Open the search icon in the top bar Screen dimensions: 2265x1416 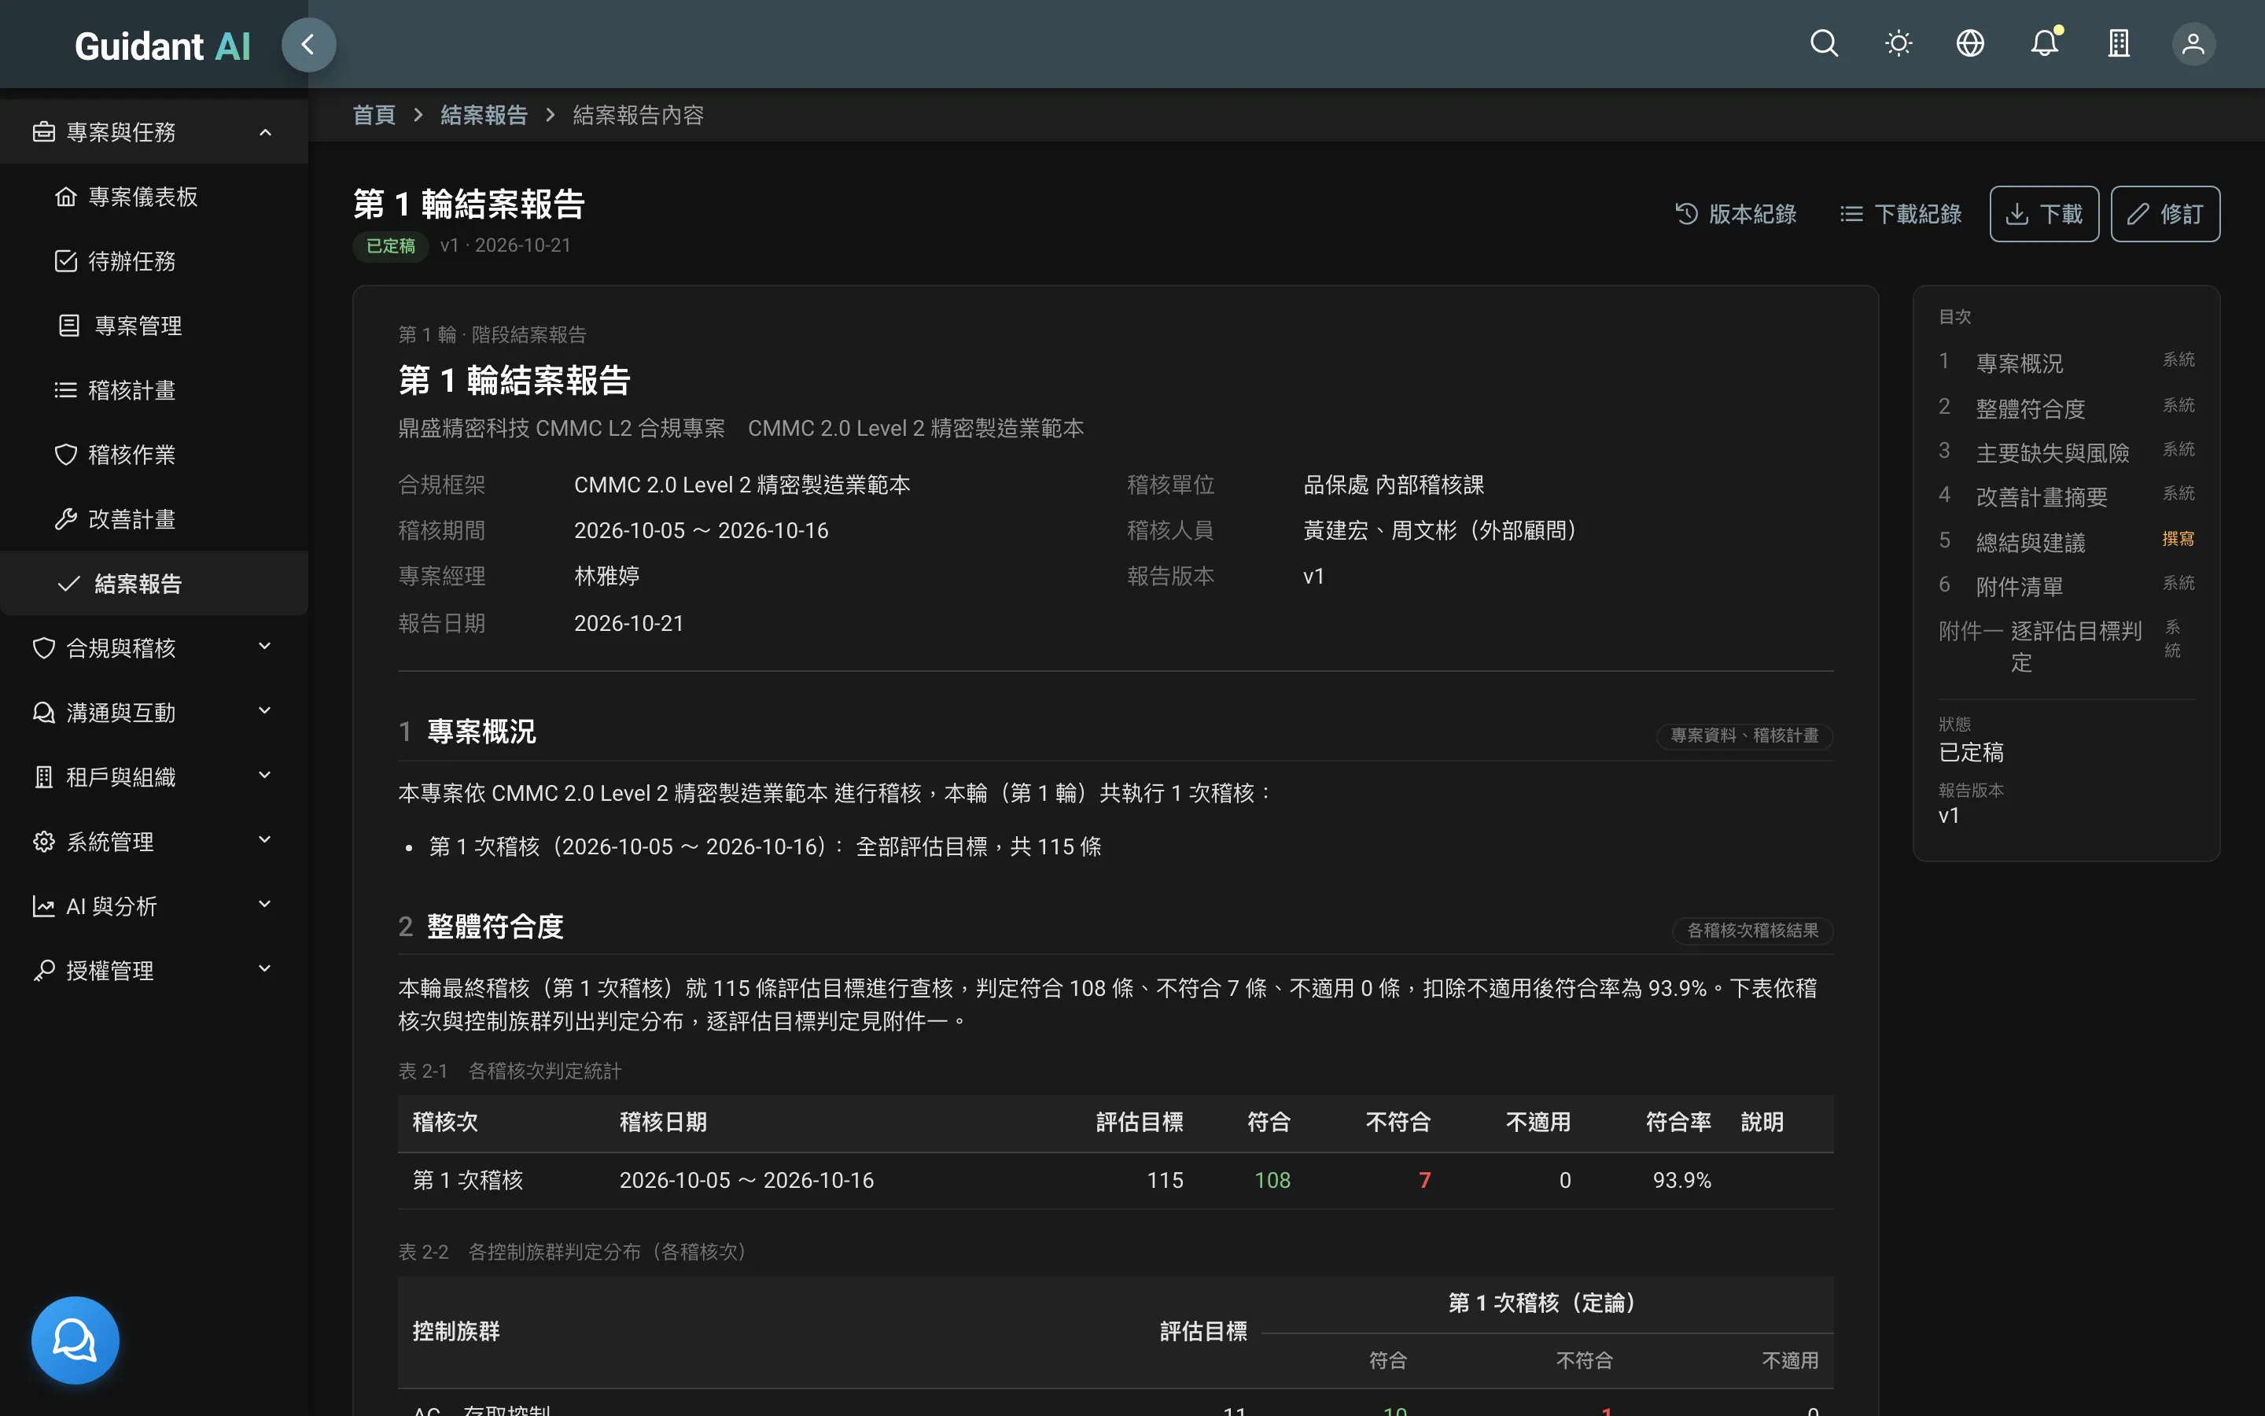[x=1824, y=44]
